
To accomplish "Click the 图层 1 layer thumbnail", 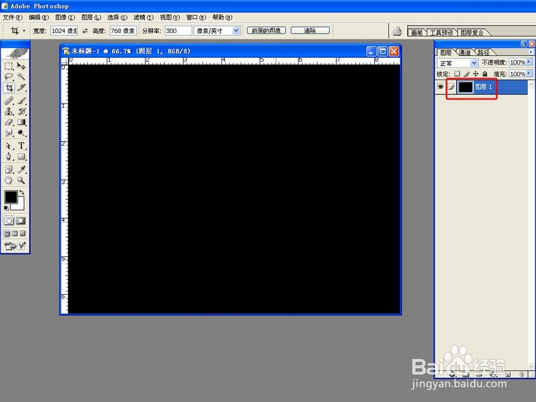I will [465, 87].
